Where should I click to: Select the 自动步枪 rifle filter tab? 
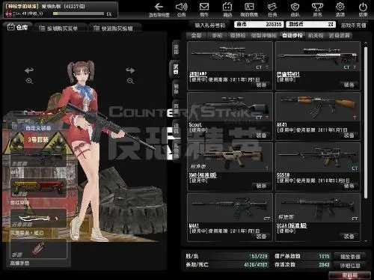tap(292, 35)
